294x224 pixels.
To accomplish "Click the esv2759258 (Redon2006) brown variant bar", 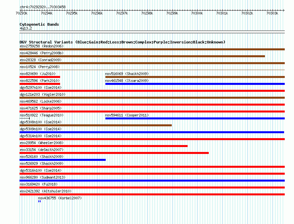I will point(152,49).
